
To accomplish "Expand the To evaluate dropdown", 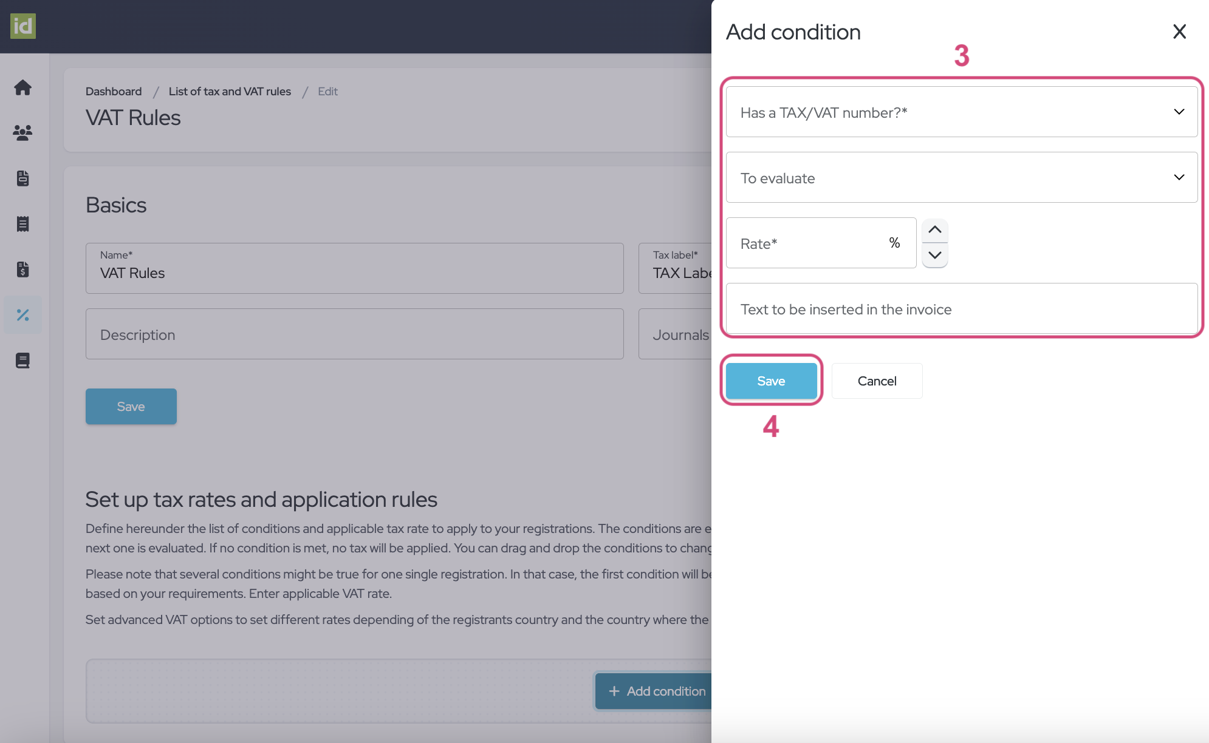I will (961, 177).
